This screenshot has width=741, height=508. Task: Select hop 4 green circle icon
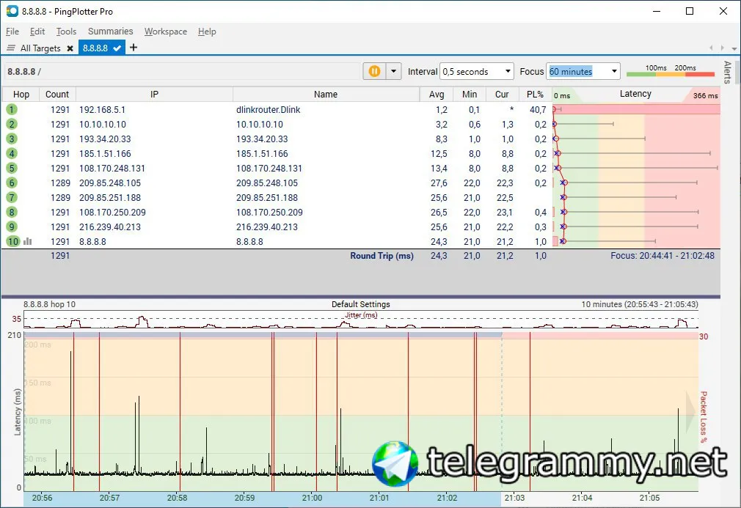(x=12, y=153)
